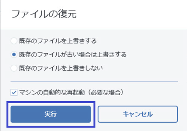This screenshot has width=187, height=131.
Task: Click the checkmark in the auto-restart checkbox
Action: pyautogui.click(x=14, y=93)
